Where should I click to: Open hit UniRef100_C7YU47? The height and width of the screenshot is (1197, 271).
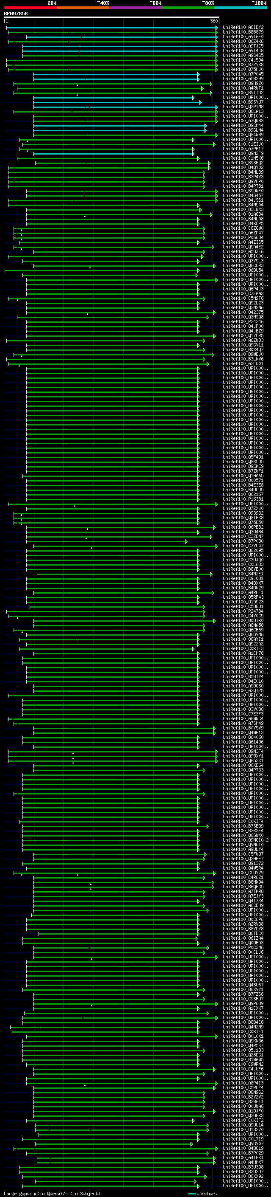click(x=243, y=546)
